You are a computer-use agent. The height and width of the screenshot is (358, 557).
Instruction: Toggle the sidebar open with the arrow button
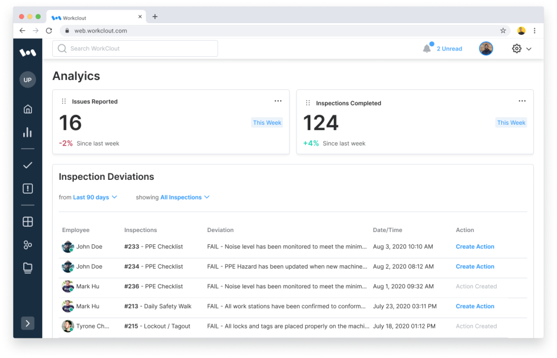pos(27,323)
